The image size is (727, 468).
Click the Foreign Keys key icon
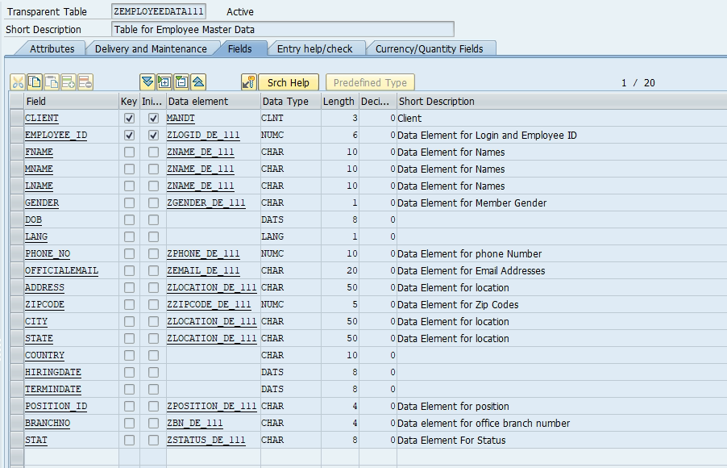249,82
